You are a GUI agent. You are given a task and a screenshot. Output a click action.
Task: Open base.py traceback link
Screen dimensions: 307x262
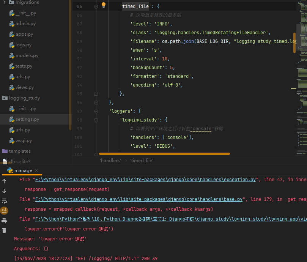click(139, 199)
